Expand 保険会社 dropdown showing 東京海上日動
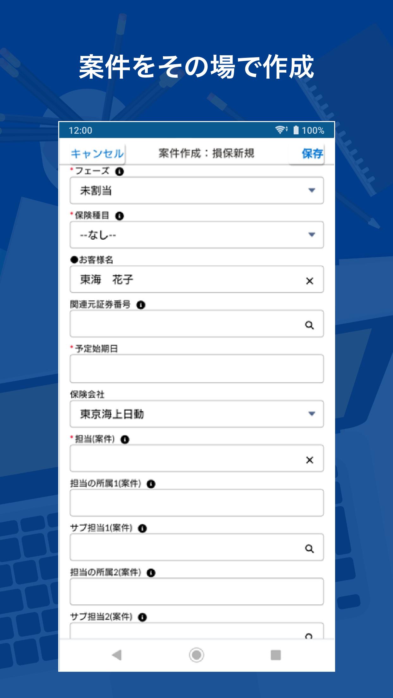Screen dimensions: 393x698 click(x=196, y=414)
